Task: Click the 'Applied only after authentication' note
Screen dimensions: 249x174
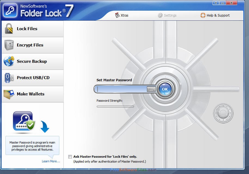Action: tap(110, 161)
